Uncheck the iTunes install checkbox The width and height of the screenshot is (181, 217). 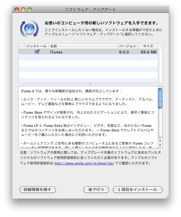coord(37,52)
